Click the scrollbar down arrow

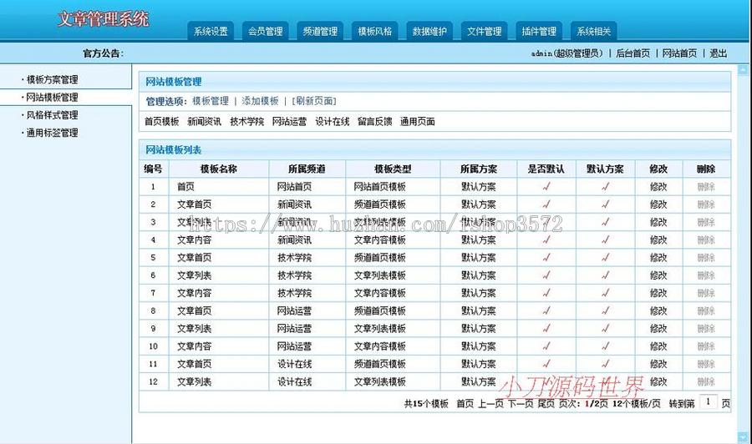(743, 436)
